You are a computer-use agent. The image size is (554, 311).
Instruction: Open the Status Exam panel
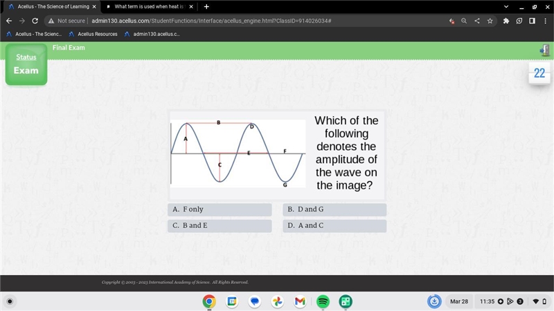pyautogui.click(x=26, y=64)
